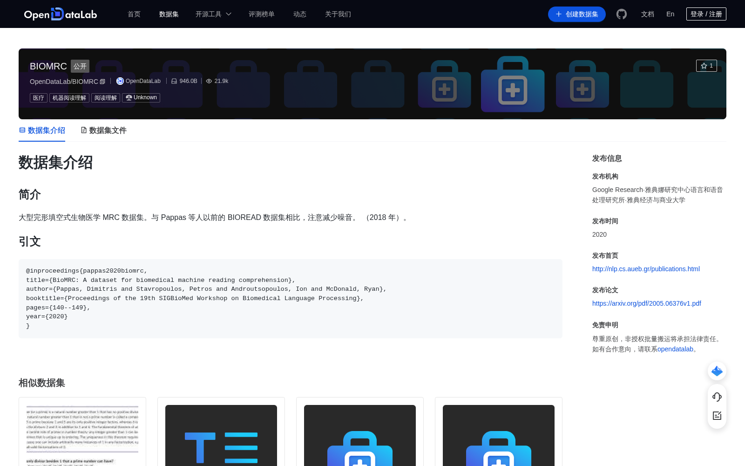Open 动态 in the navbar
Screen dimensions: 745x466
coord(300,14)
